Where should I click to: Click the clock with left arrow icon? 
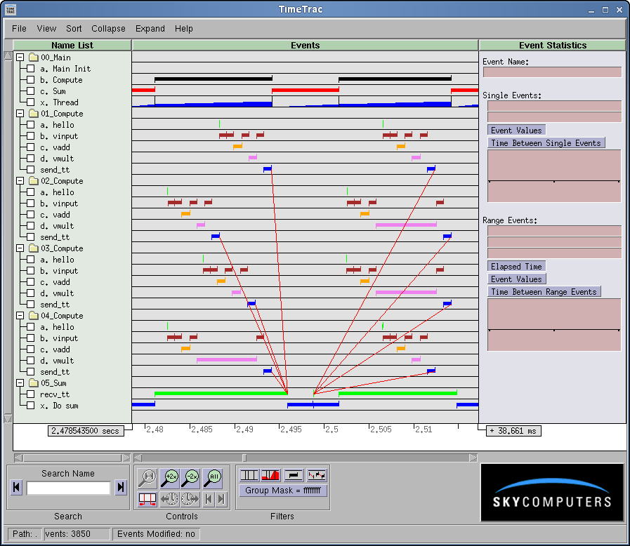(x=169, y=499)
